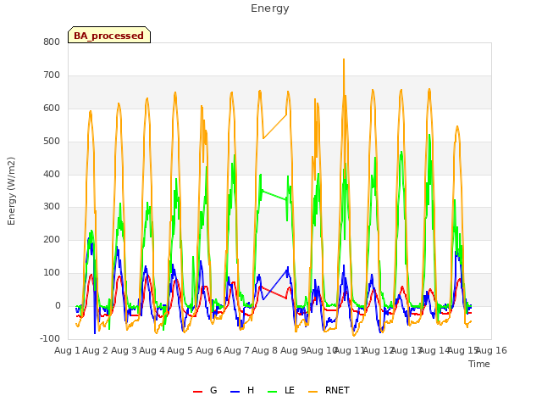Screen dimensions: 542x407
Task: Click the straight green LE gap segment
Action: [274, 195]
